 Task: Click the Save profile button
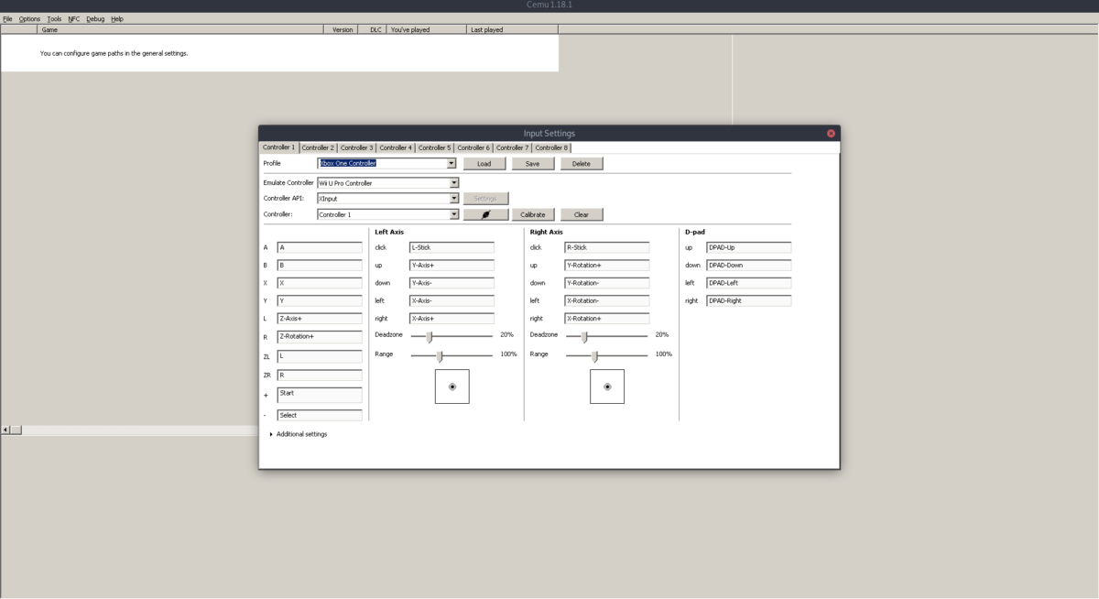[x=533, y=164]
